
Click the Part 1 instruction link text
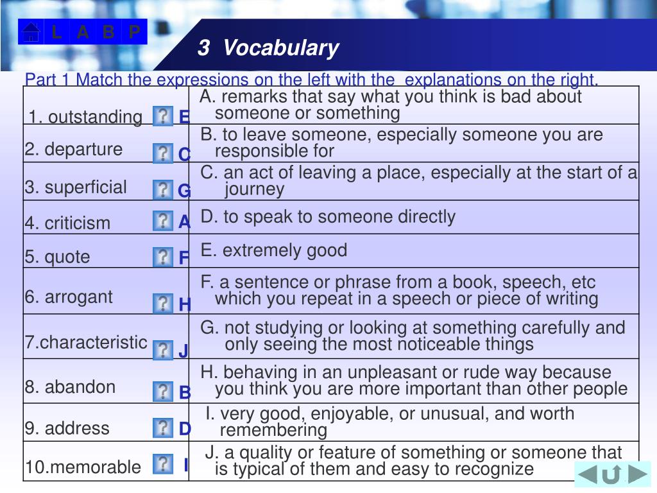[x=311, y=79]
